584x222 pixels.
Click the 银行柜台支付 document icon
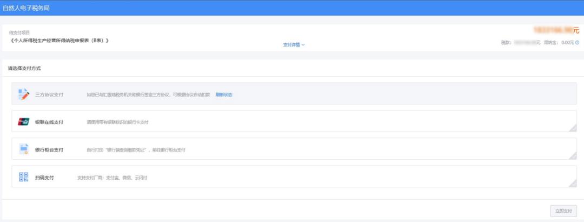pyautogui.click(x=24, y=149)
